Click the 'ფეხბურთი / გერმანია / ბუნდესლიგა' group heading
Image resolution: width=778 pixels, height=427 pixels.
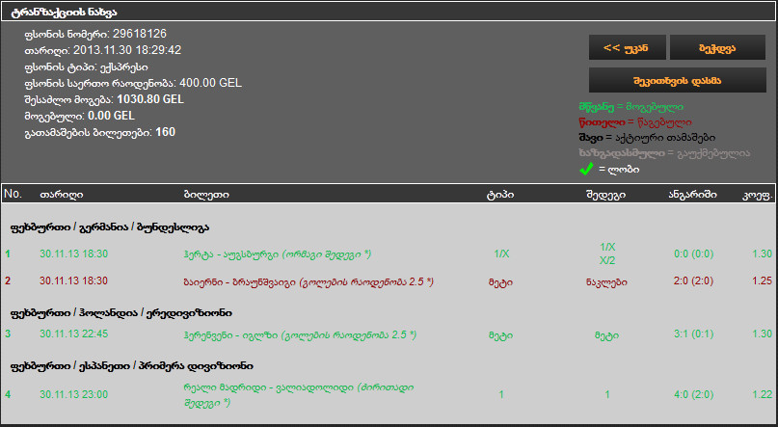(x=110, y=227)
